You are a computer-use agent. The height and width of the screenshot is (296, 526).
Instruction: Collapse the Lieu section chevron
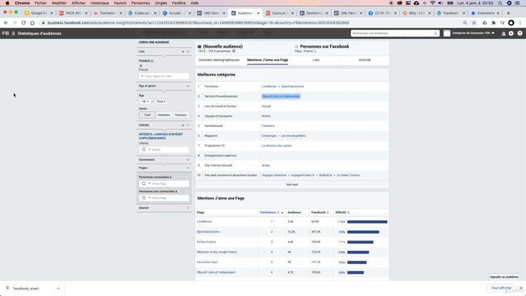coord(188,51)
